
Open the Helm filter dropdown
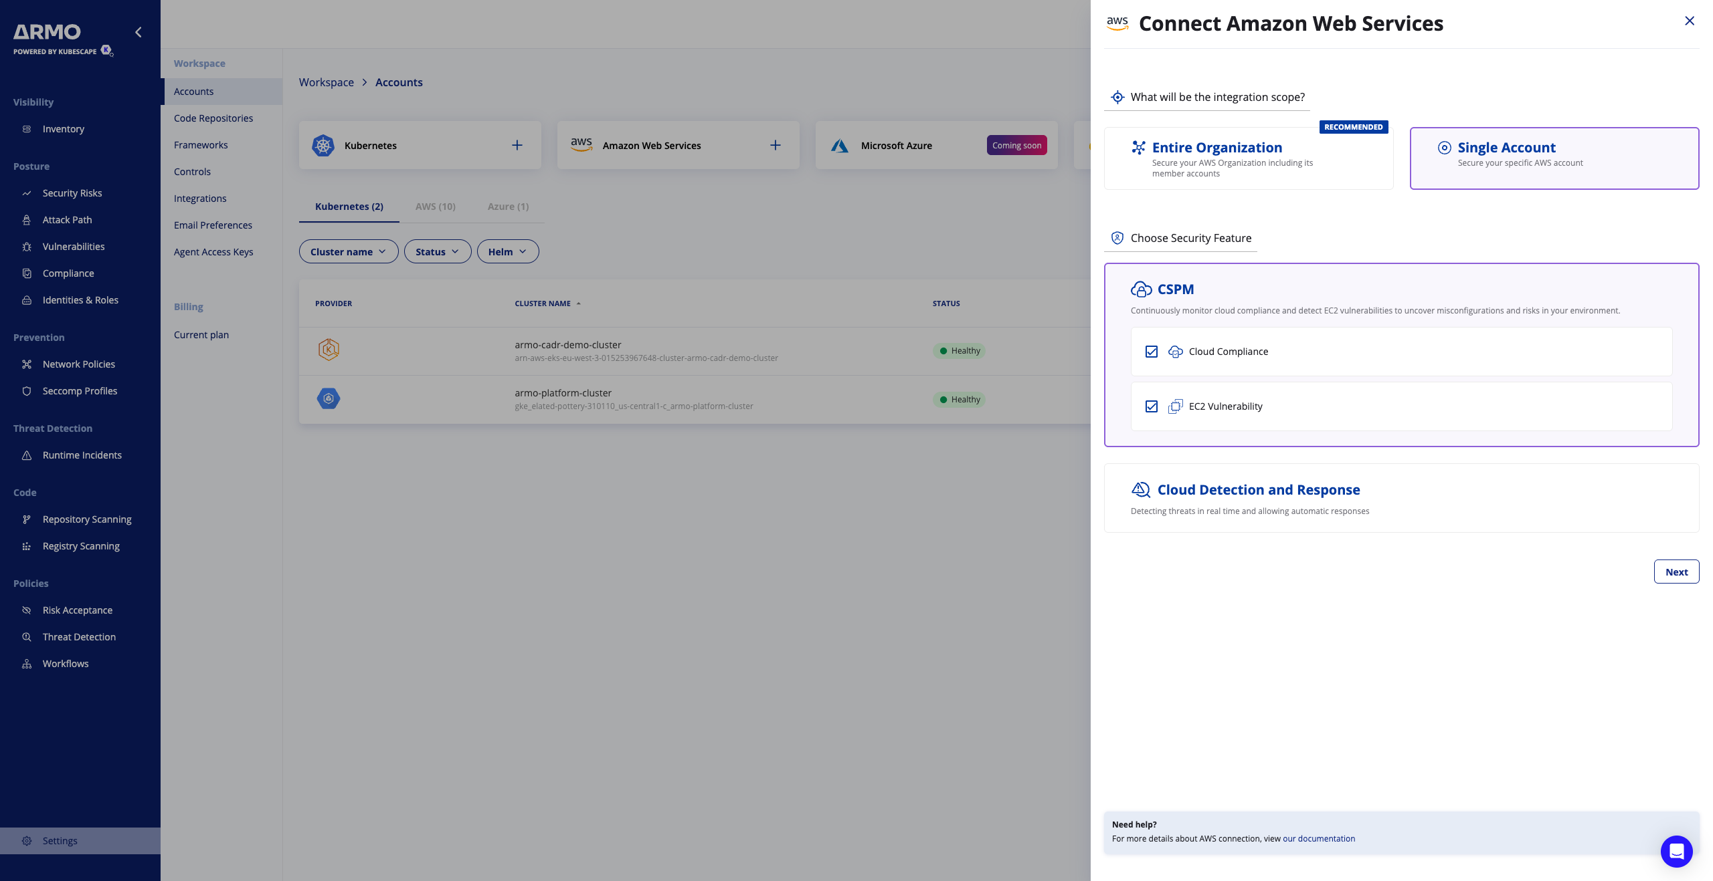tap(507, 251)
